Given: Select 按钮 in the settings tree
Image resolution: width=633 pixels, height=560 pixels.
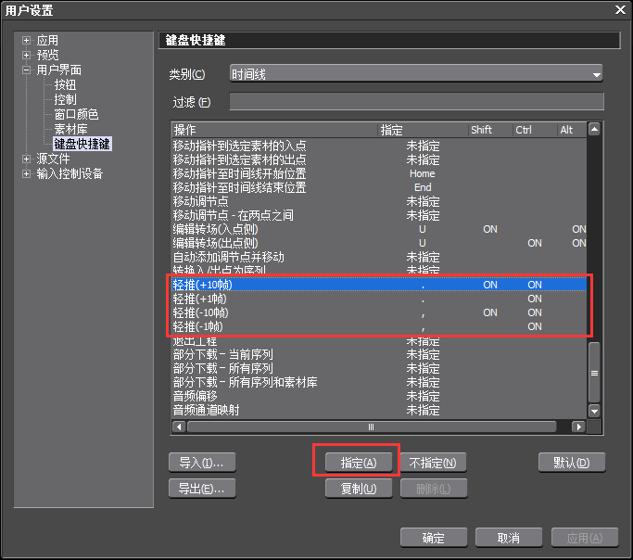Looking at the screenshot, I should point(65,84).
